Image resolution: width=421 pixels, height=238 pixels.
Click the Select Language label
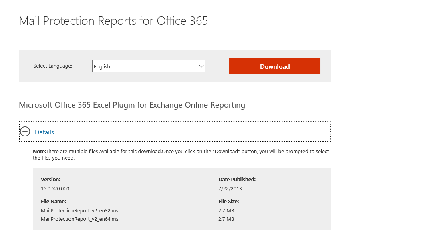[x=53, y=66]
